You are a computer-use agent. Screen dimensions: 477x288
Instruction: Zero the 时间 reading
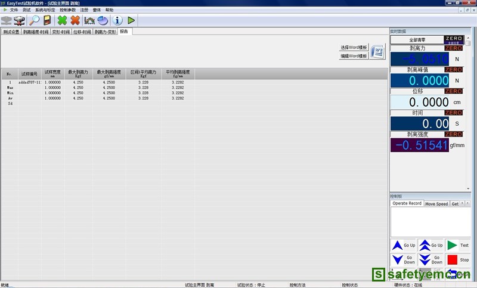point(454,113)
